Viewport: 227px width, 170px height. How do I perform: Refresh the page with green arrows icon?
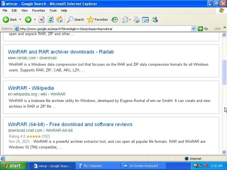(x=51, y=20)
